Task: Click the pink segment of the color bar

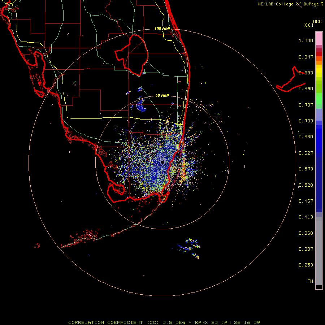Action: [319, 38]
